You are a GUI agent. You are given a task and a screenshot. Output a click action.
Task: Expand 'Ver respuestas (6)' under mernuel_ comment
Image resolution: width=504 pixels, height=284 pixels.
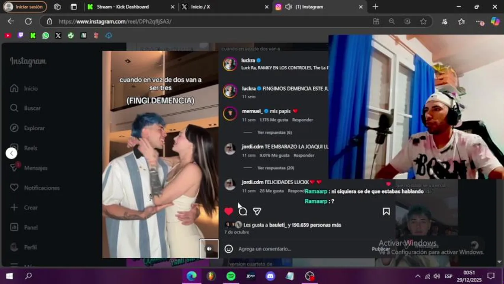point(274,133)
